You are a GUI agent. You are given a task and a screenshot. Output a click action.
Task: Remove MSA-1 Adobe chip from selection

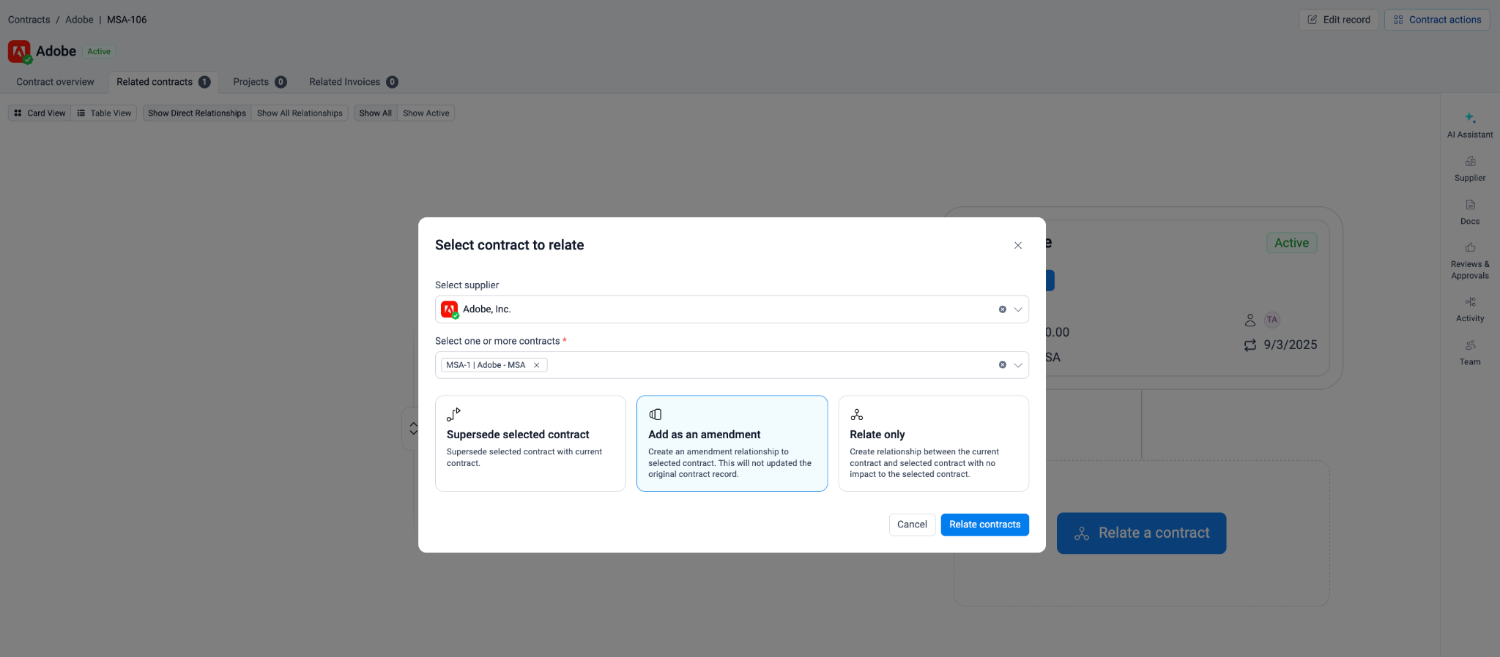[536, 365]
